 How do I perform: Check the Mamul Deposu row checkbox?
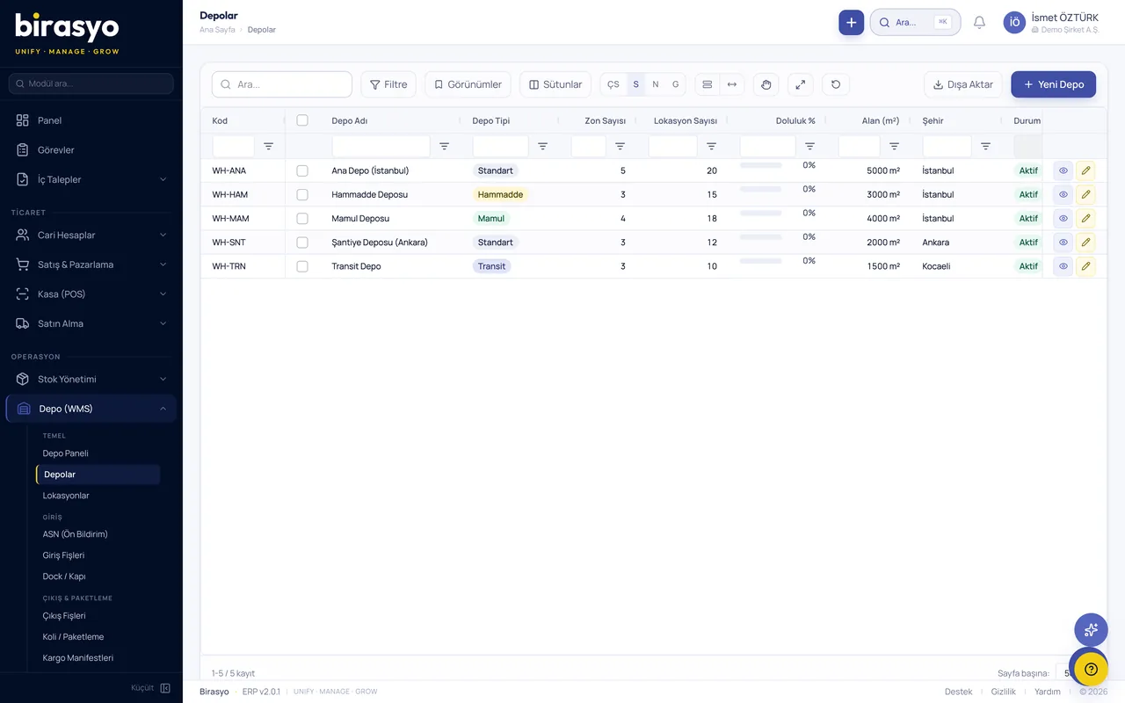coord(302,218)
